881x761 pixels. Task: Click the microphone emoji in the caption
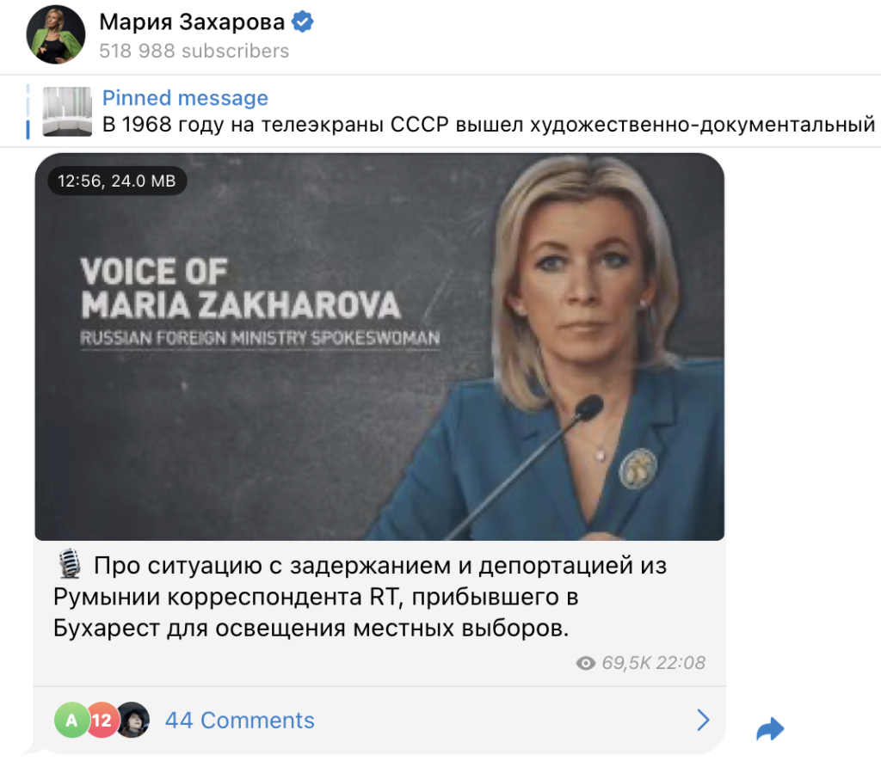click(x=70, y=564)
